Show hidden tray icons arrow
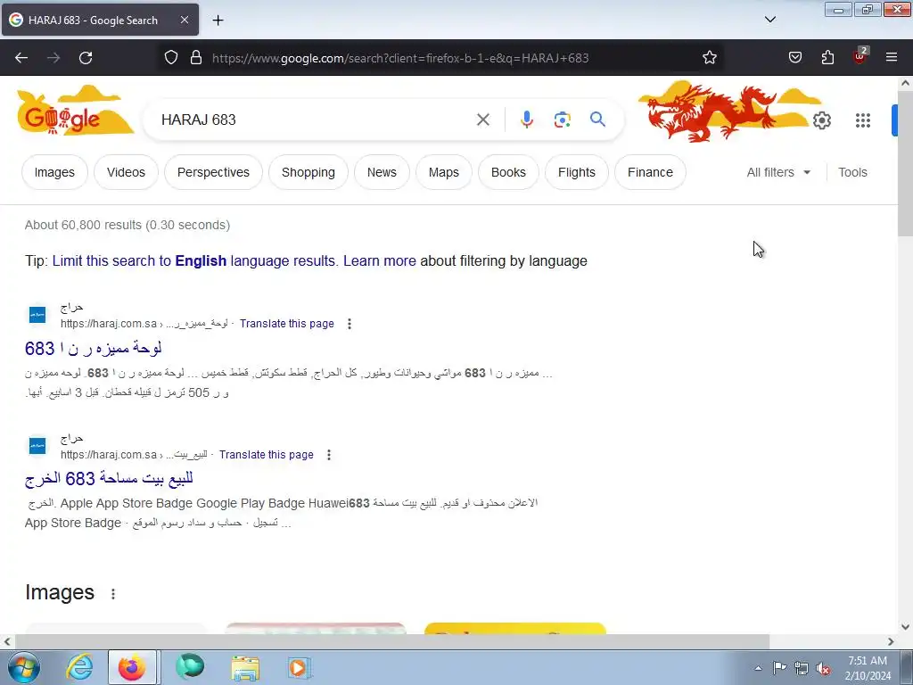913x685 pixels. (x=758, y=668)
